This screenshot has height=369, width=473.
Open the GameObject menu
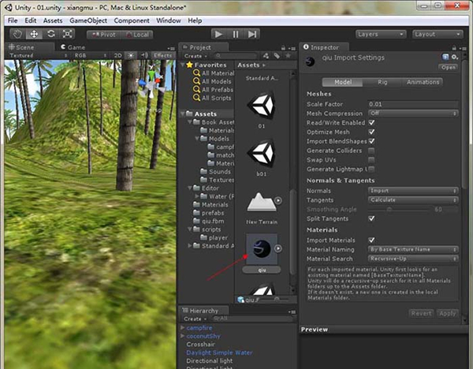[x=88, y=20]
